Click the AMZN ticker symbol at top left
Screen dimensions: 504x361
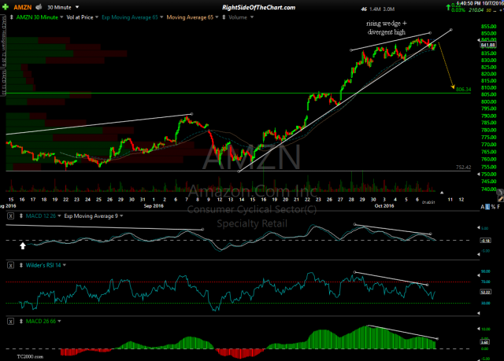click(x=23, y=7)
